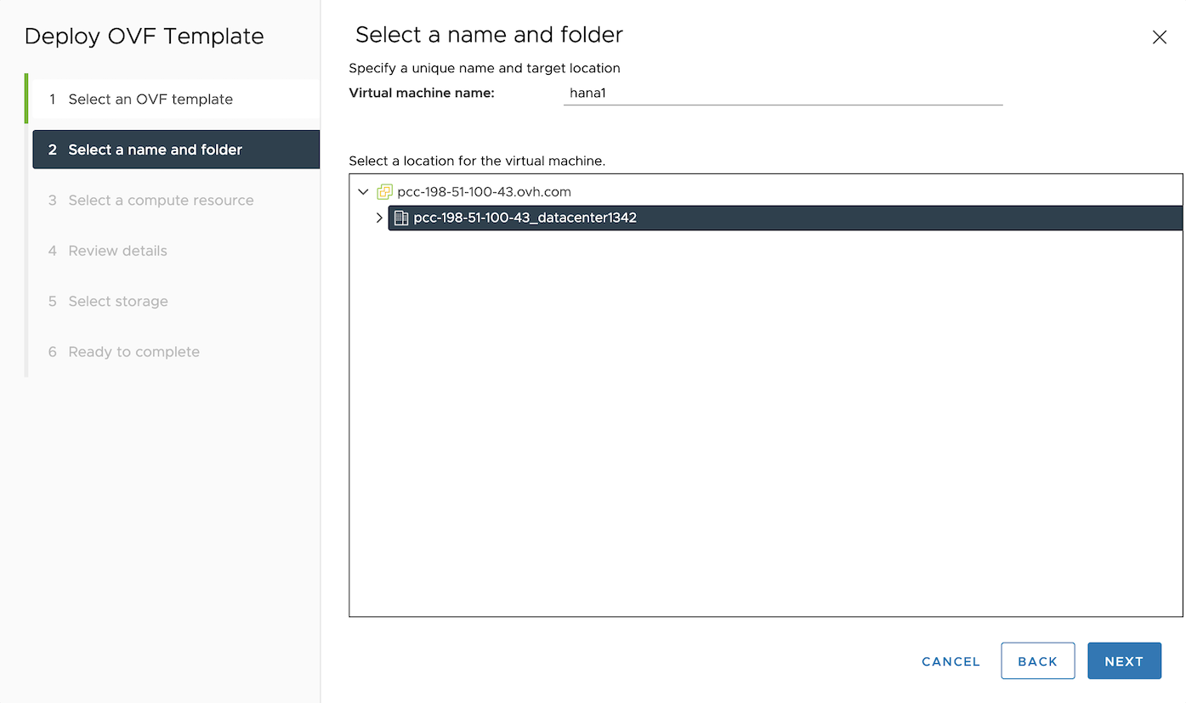Viewport: 1186px width, 703px height.
Task: Open step 6 Ready to complete
Action: pos(133,352)
